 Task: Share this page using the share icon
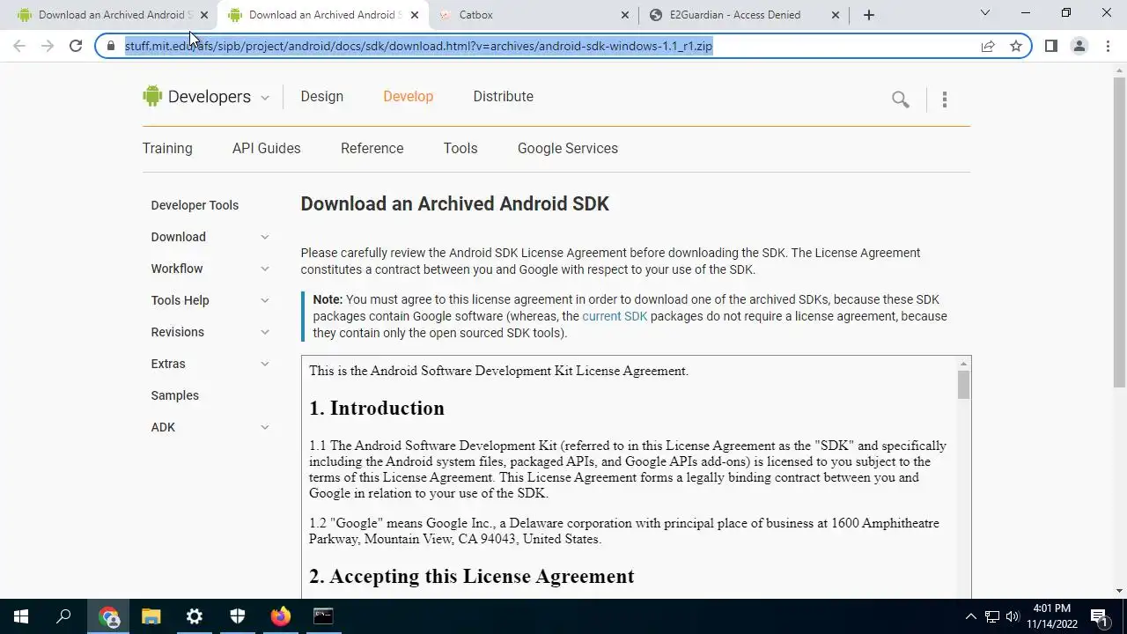pos(988,46)
